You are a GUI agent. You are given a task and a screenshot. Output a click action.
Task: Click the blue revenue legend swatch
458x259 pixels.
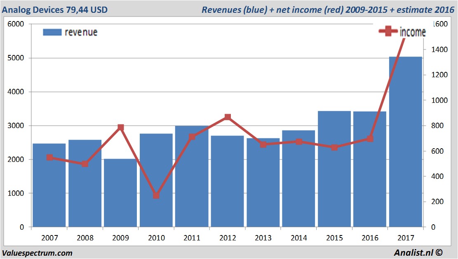coord(52,32)
